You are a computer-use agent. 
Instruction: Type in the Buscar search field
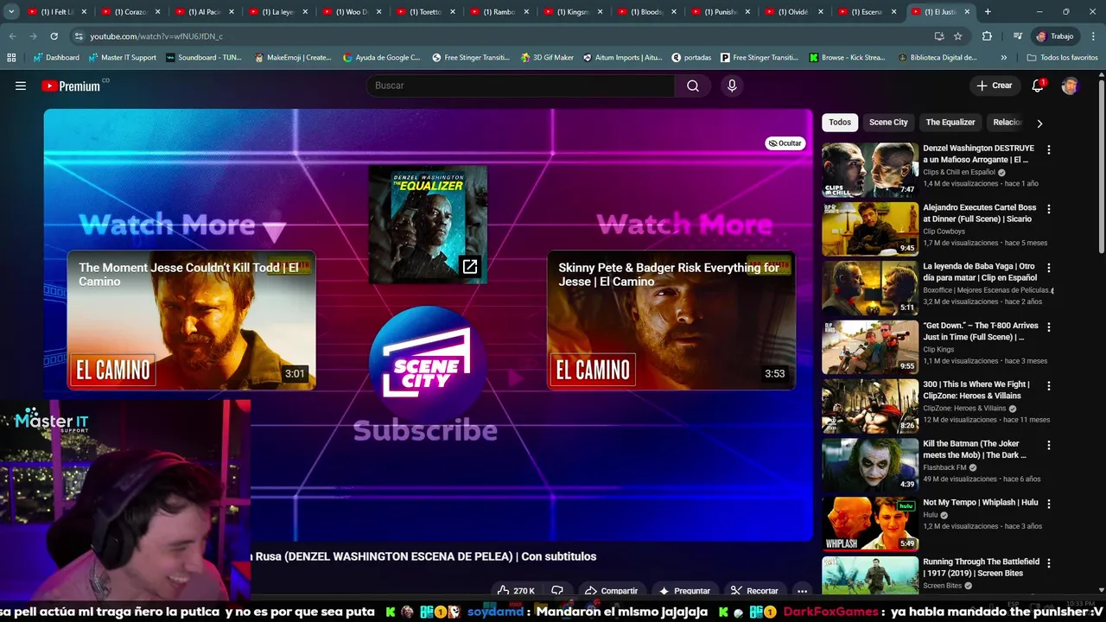521,86
